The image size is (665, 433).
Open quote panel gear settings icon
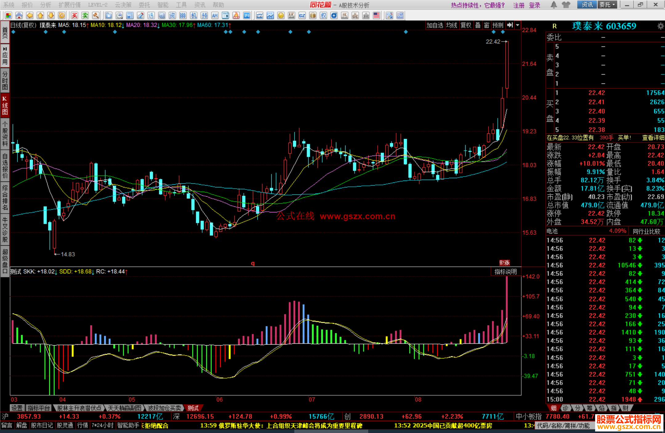[660, 26]
